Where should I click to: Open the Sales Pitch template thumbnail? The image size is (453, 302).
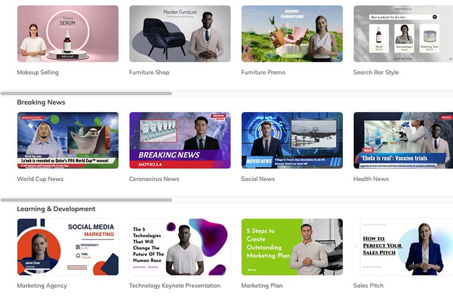[403, 247]
